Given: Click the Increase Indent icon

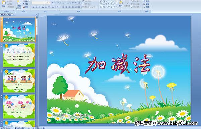Looking at the screenshot, I should pyautogui.click(x=76, y=3).
